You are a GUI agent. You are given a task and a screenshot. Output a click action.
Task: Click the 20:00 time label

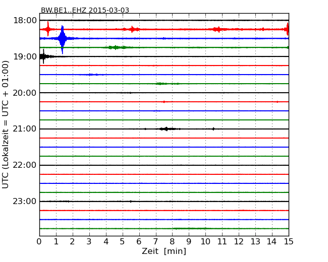pos(25,93)
